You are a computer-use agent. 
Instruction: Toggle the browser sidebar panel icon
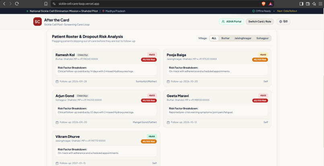pos(301,4)
